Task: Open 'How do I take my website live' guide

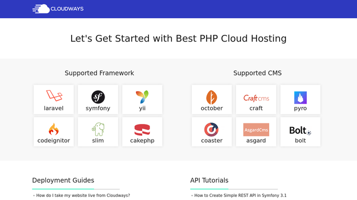Action: click(x=83, y=195)
